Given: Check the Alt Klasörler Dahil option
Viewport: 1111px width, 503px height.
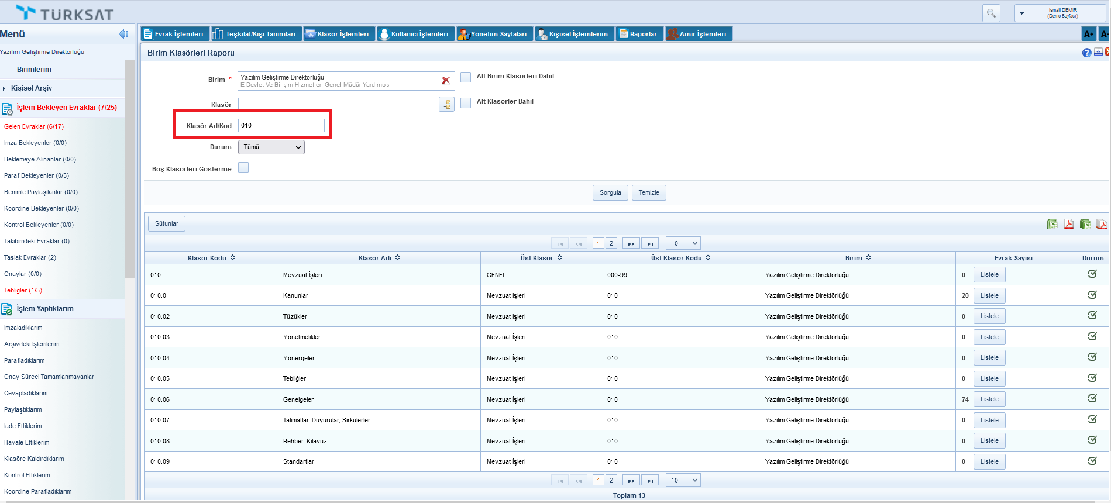Looking at the screenshot, I should (466, 102).
